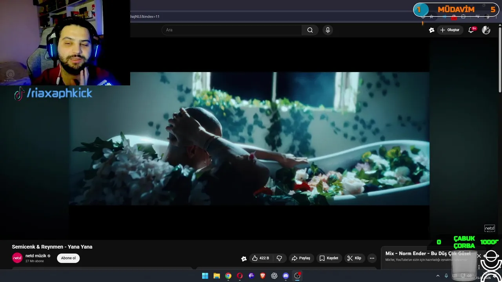Open the Windows Start menu
Screen dimensions: 502x282
pyautogui.click(x=205, y=276)
